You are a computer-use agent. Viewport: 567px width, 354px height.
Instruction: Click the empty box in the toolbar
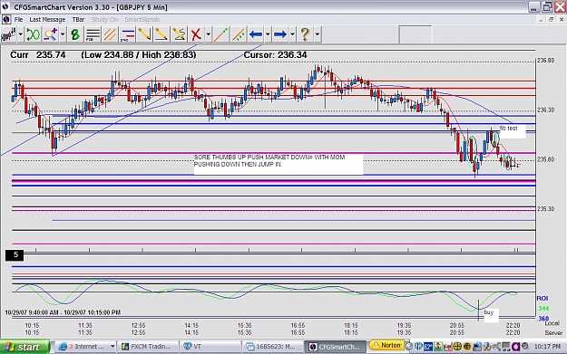coord(415,35)
